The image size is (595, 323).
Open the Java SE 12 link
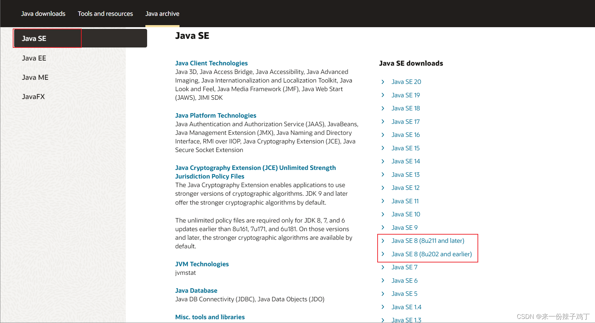pyautogui.click(x=406, y=188)
